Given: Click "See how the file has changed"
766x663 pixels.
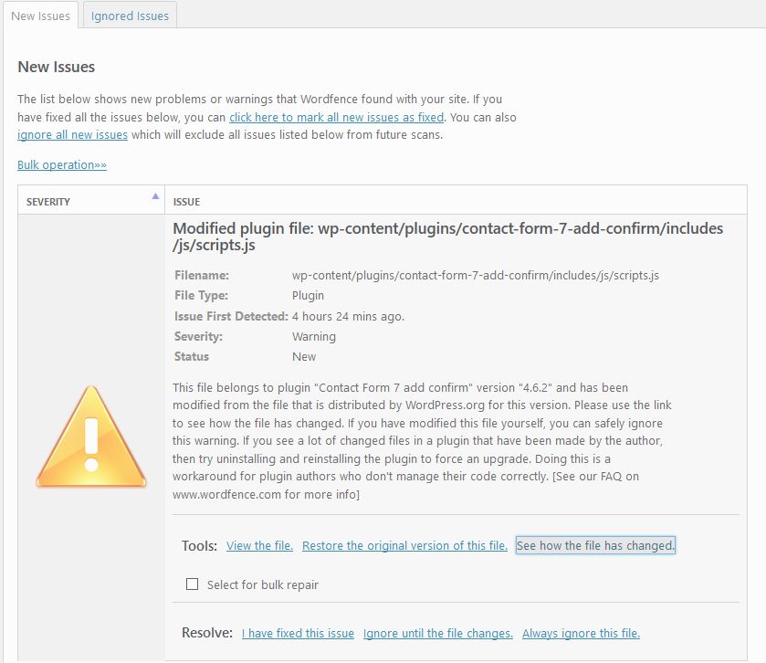Looking at the screenshot, I should point(594,545).
